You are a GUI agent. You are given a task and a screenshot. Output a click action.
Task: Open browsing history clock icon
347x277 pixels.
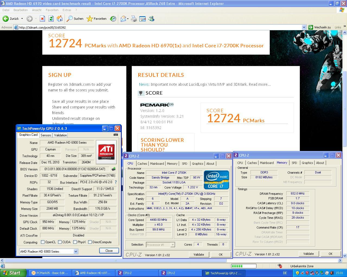(x=113, y=19)
